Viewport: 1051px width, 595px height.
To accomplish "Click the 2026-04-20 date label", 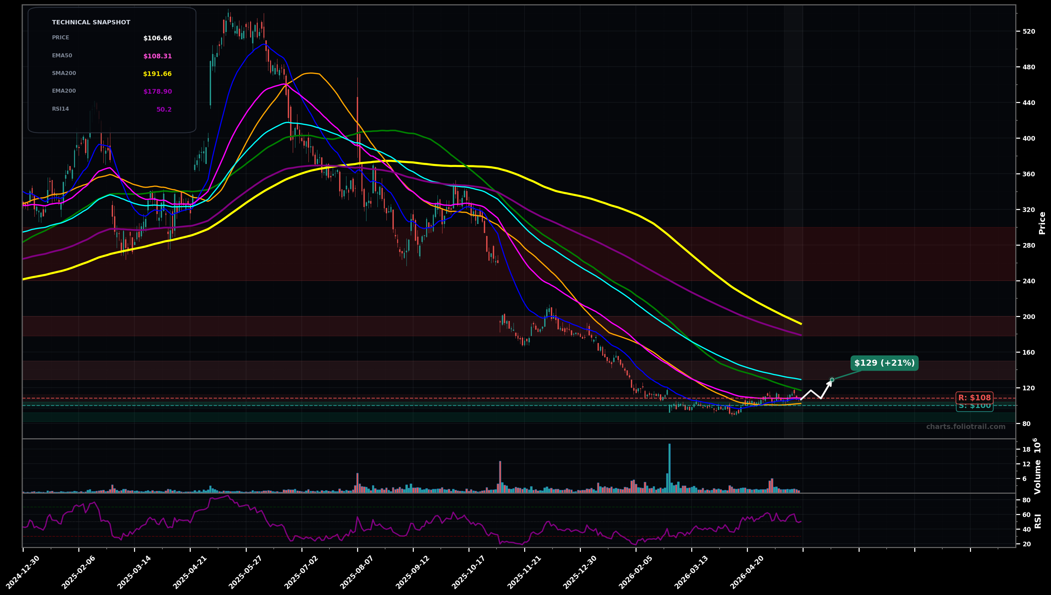I will click(x=747, y=572).
